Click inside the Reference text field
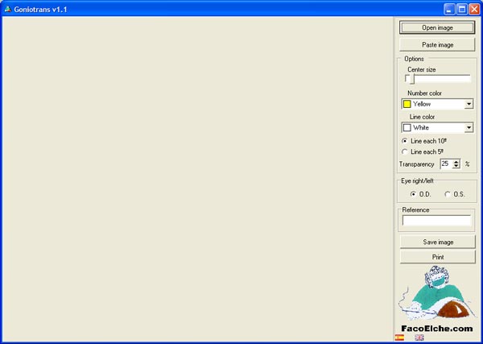 436,221
